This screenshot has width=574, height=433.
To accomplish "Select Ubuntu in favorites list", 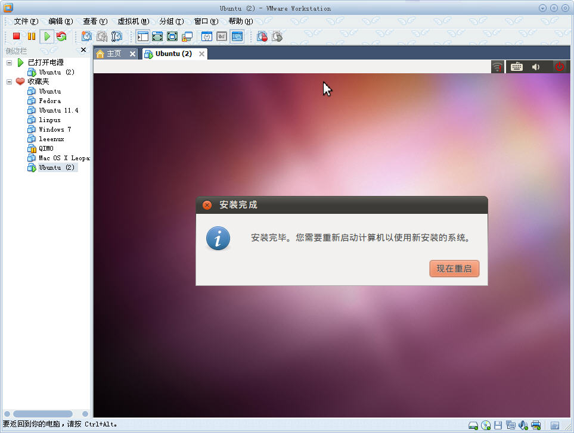I will pos(50,91).
